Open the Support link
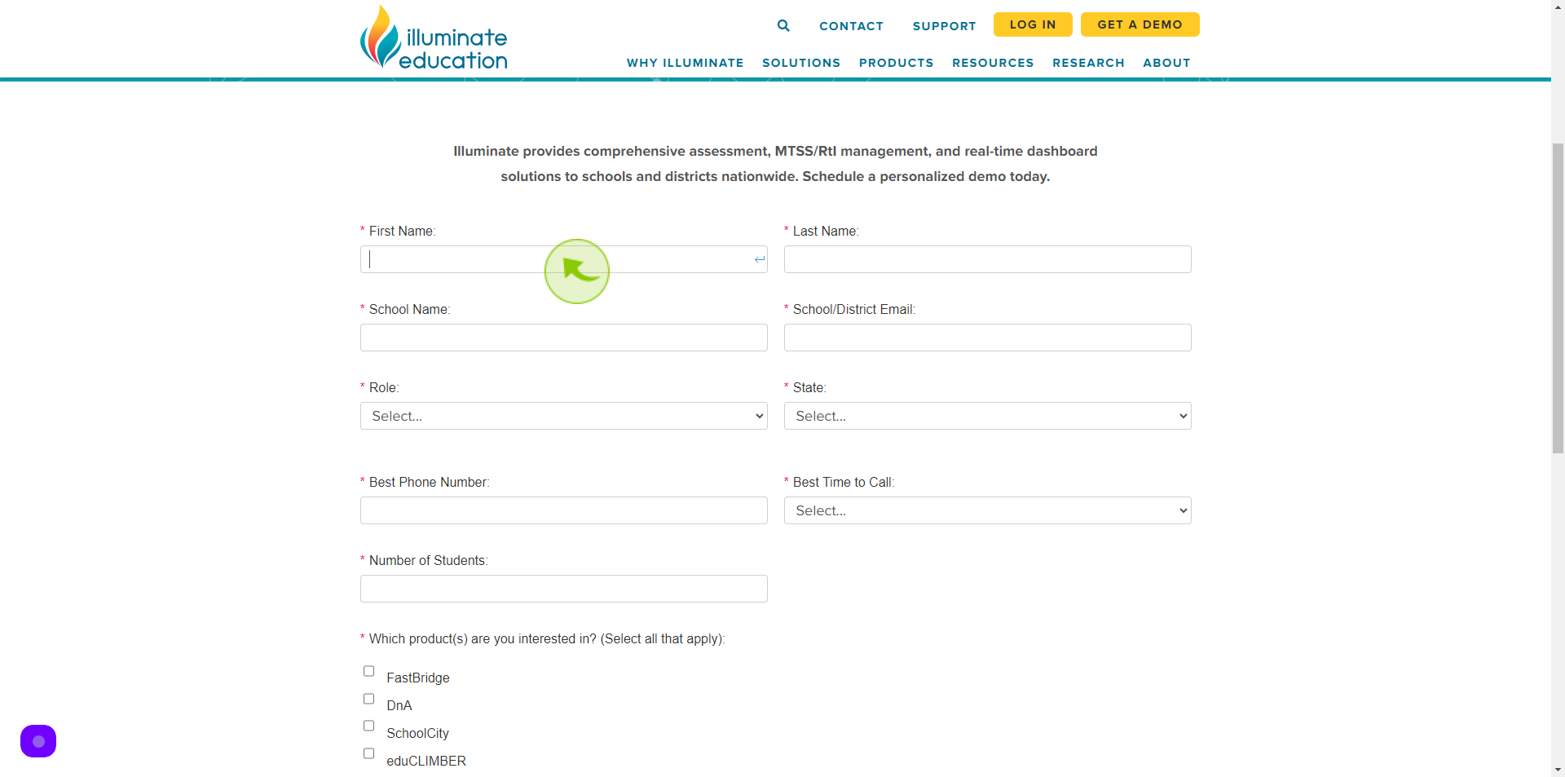The width and height of the screenshot is (1565, 777). pyautogui.click(x=945, y=26)
